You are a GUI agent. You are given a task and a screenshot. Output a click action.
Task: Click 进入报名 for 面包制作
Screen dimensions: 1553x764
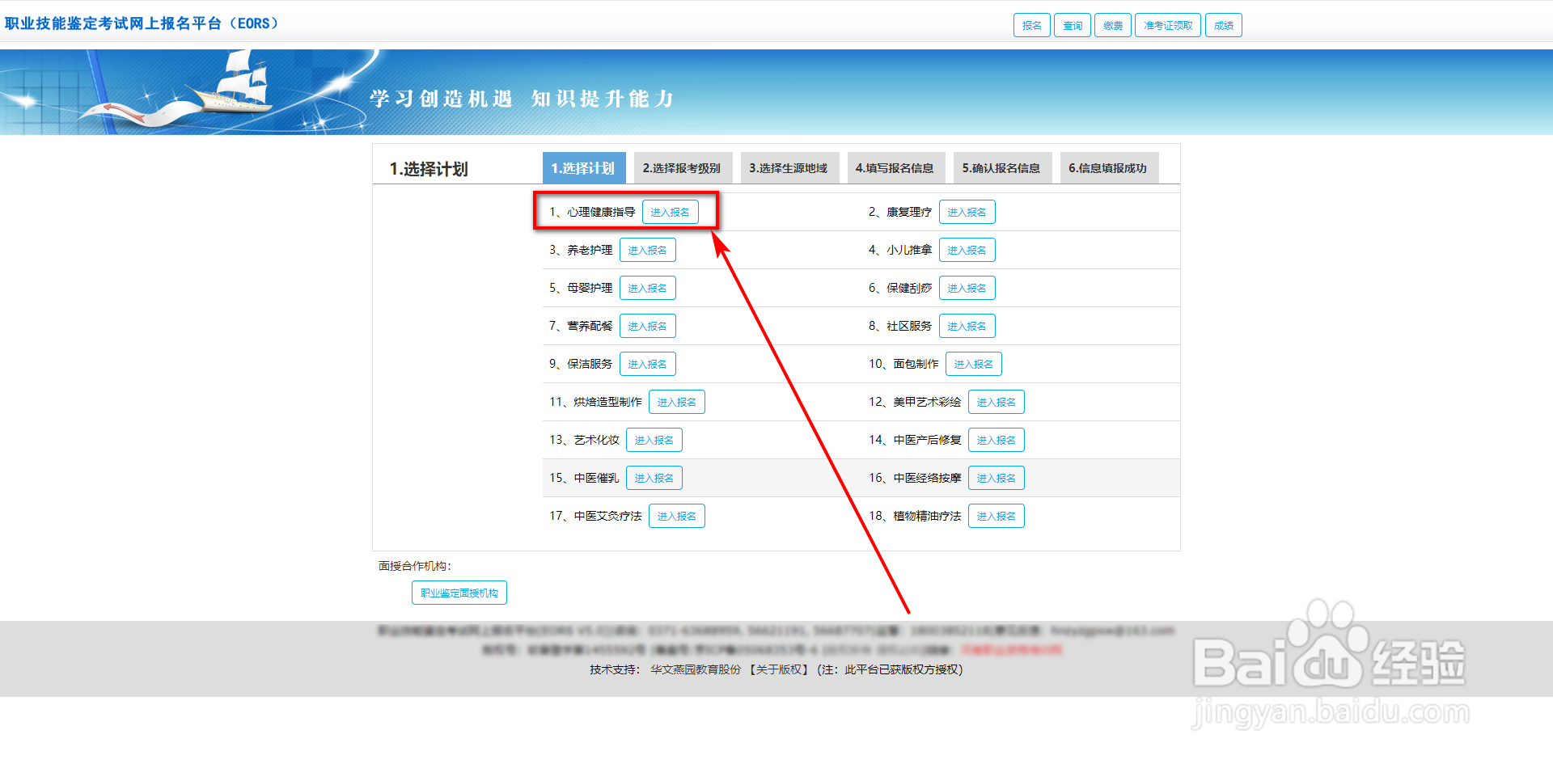[x=973, y=364]
